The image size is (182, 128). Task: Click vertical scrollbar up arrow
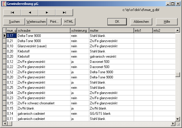tap(178, 30)
